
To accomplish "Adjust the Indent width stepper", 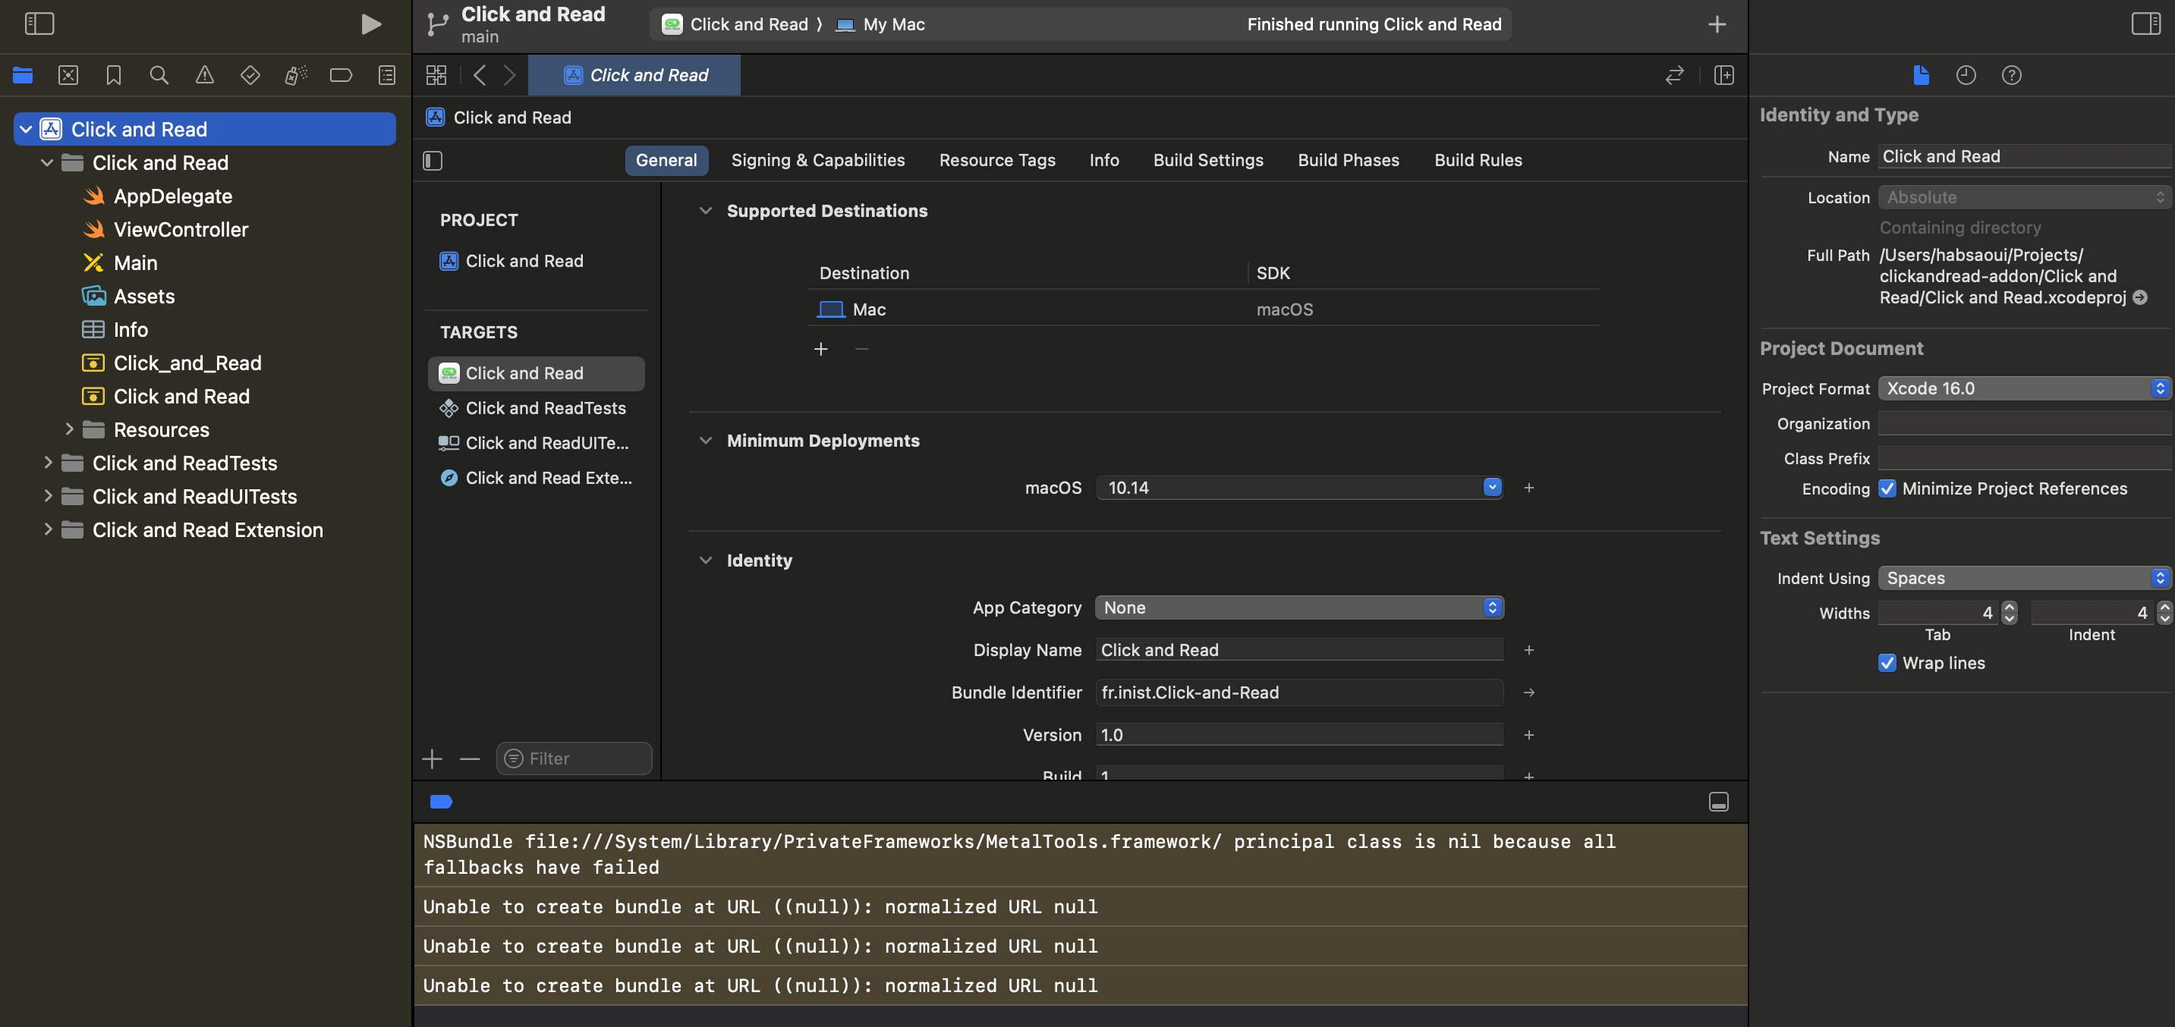I will (x=2164, y=613).
